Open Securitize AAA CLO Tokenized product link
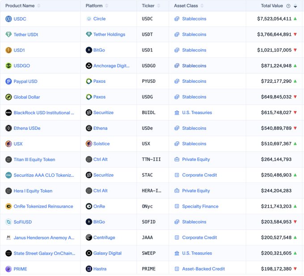This screenshot has height=276, width=304. pyautogui.click(x=44, y=175)
